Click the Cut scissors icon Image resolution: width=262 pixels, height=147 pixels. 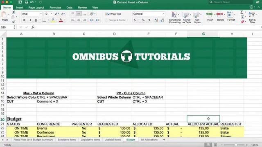(14, 12)
